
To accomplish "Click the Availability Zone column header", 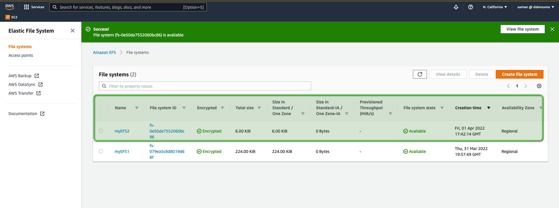I will pyautogui.click(x=518, y=108).
